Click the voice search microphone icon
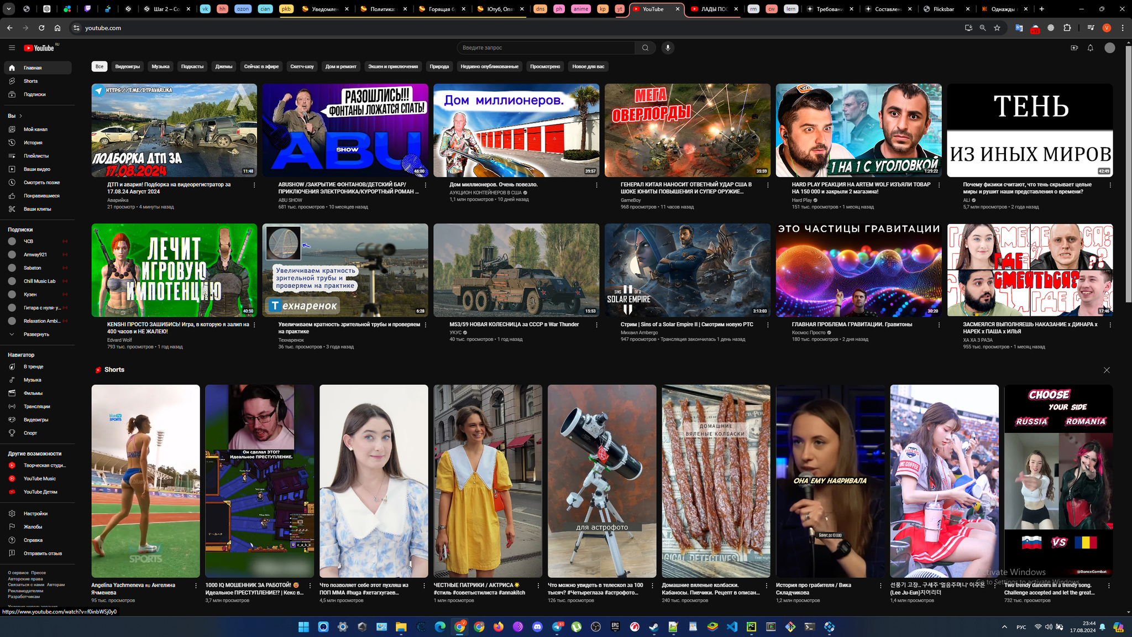The height and width of the screenshot is (637, 1132). (x=668, y=48)
